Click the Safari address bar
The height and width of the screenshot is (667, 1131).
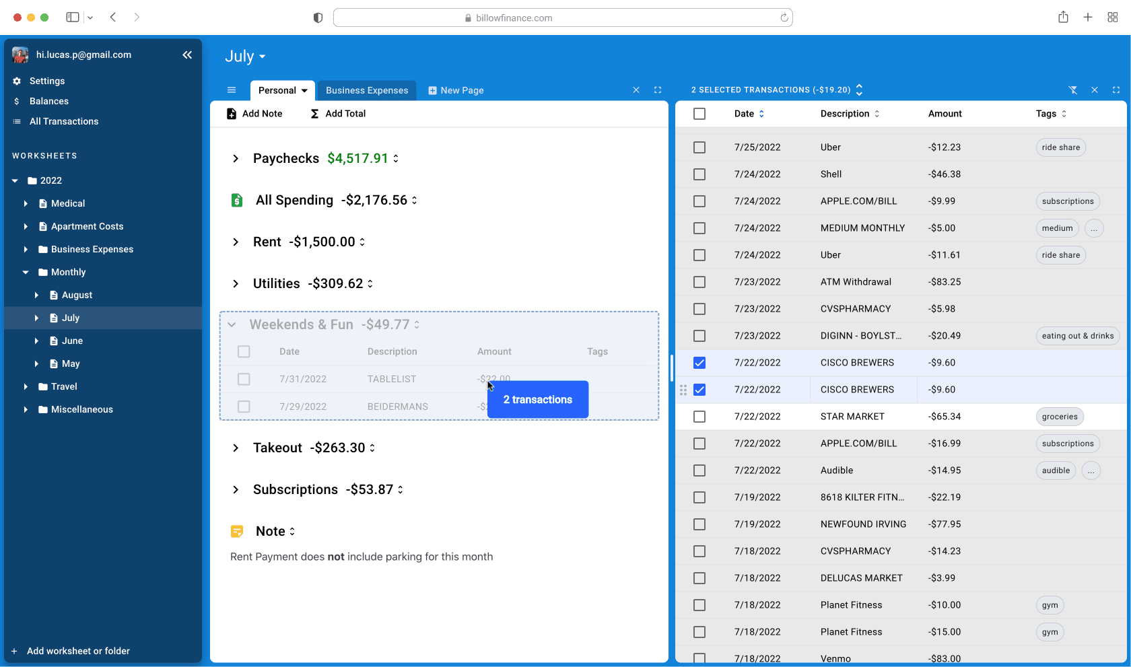(562, 17)
